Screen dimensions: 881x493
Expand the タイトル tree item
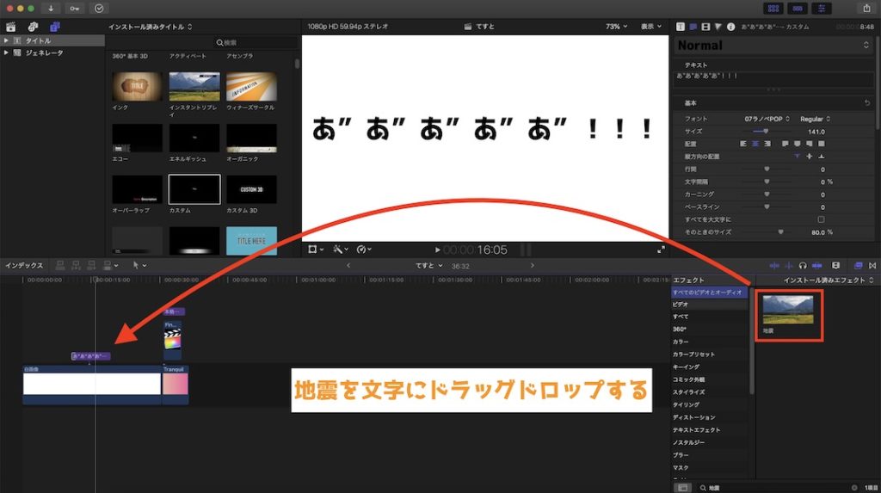pos(6,40)
